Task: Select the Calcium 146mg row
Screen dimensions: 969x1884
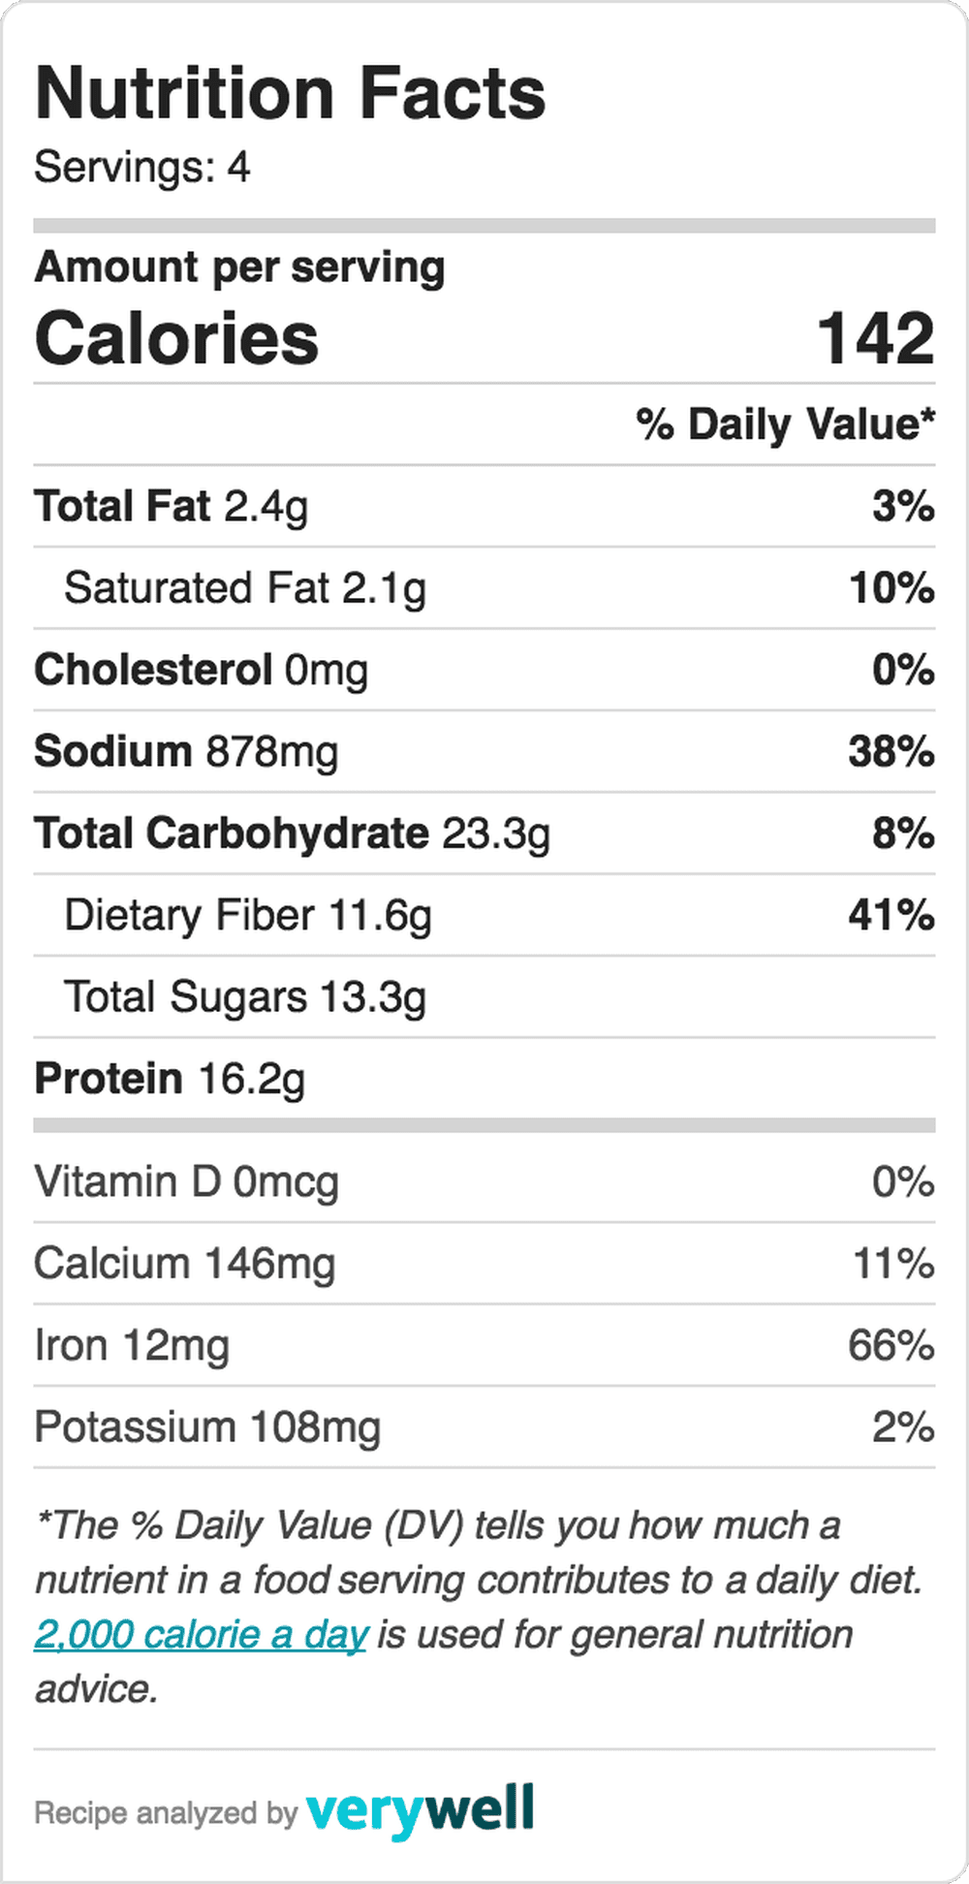Action: [x=484, y=1264]
